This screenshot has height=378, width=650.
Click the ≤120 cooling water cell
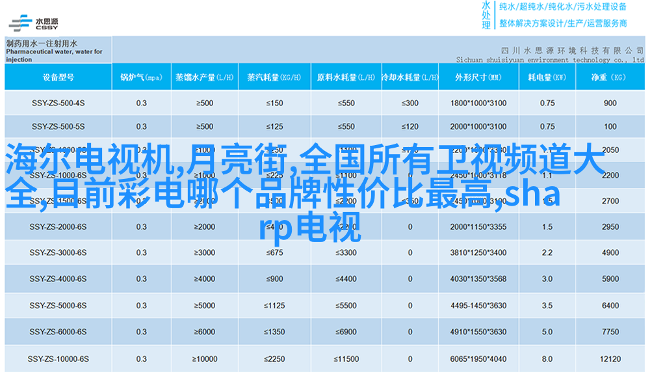point(410,127)
